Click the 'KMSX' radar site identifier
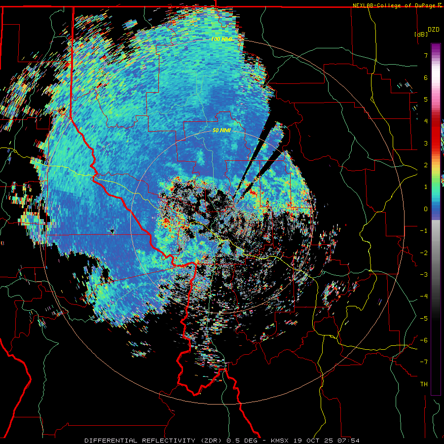444x444 pixels. pyautogui.click(x=280, y=441)
